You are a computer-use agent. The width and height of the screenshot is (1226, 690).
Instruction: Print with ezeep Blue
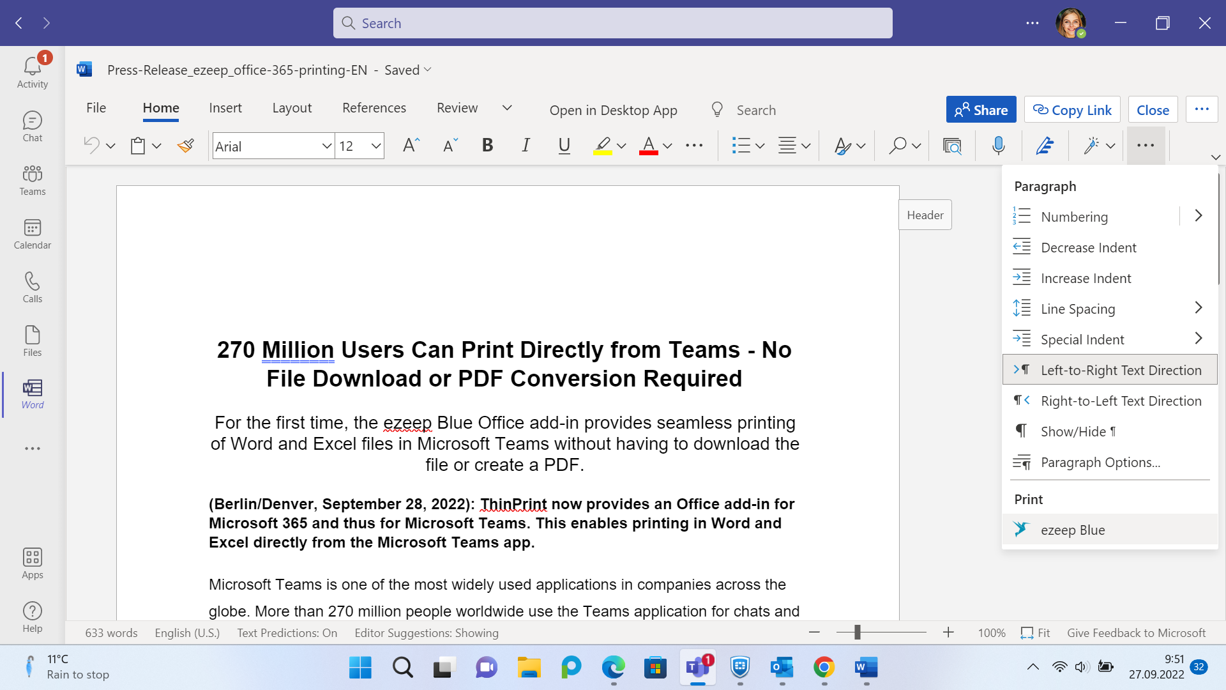coord(1110,530)
